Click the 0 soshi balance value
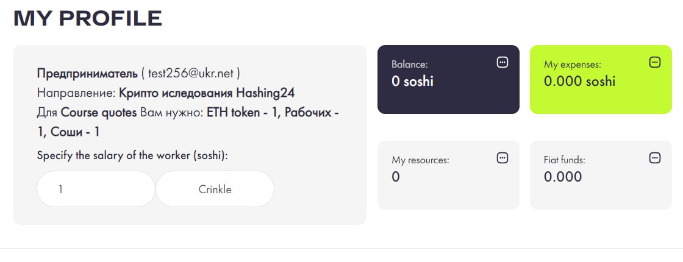 [x=412, y=81]
